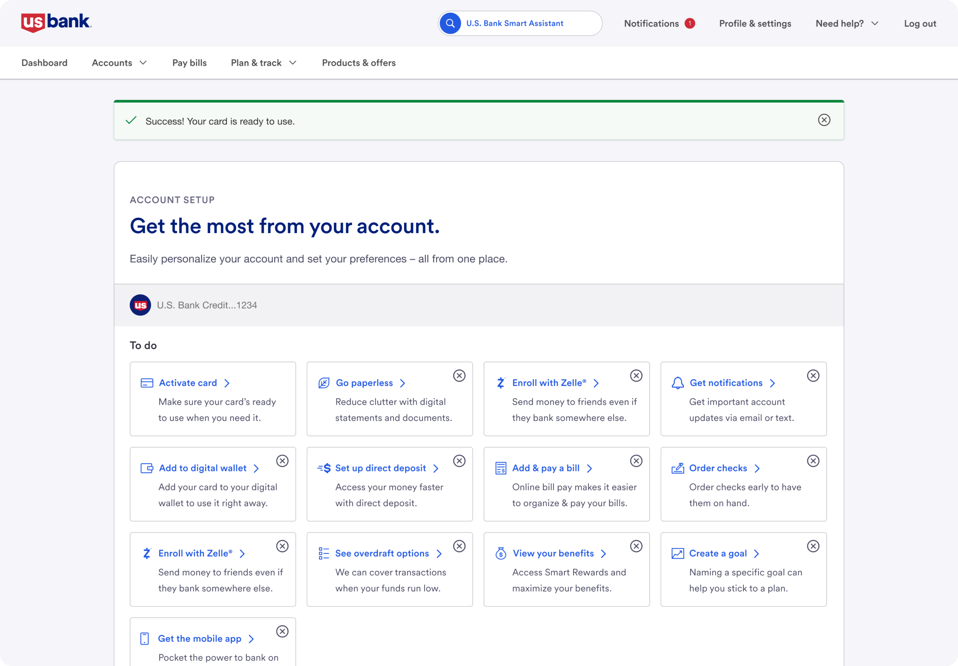
Task: Dismiss the card success banner
Action: 824,120
